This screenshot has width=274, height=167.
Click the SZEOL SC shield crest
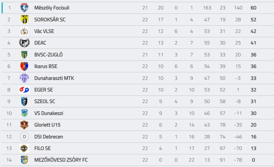[24, 101]
